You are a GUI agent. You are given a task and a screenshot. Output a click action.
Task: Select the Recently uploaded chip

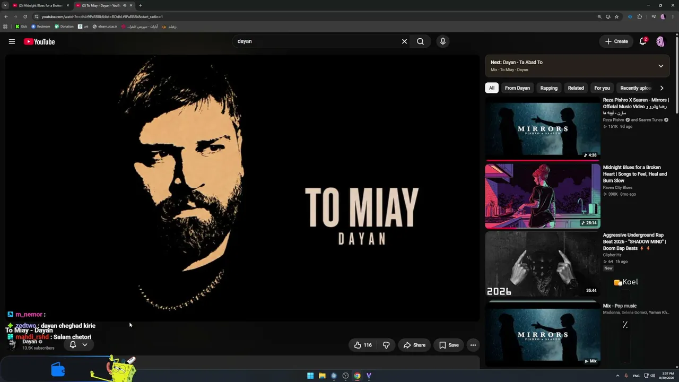tap(636, 88)
